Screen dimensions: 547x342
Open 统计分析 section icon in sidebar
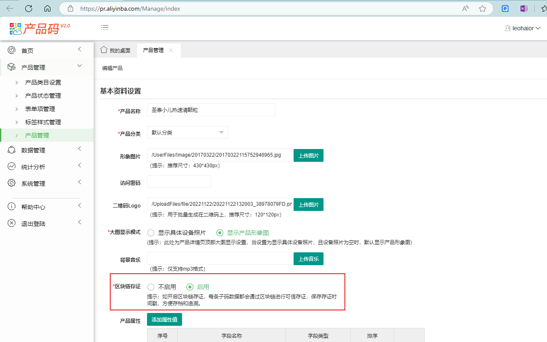pyautogui.click(x=12, y=166)
